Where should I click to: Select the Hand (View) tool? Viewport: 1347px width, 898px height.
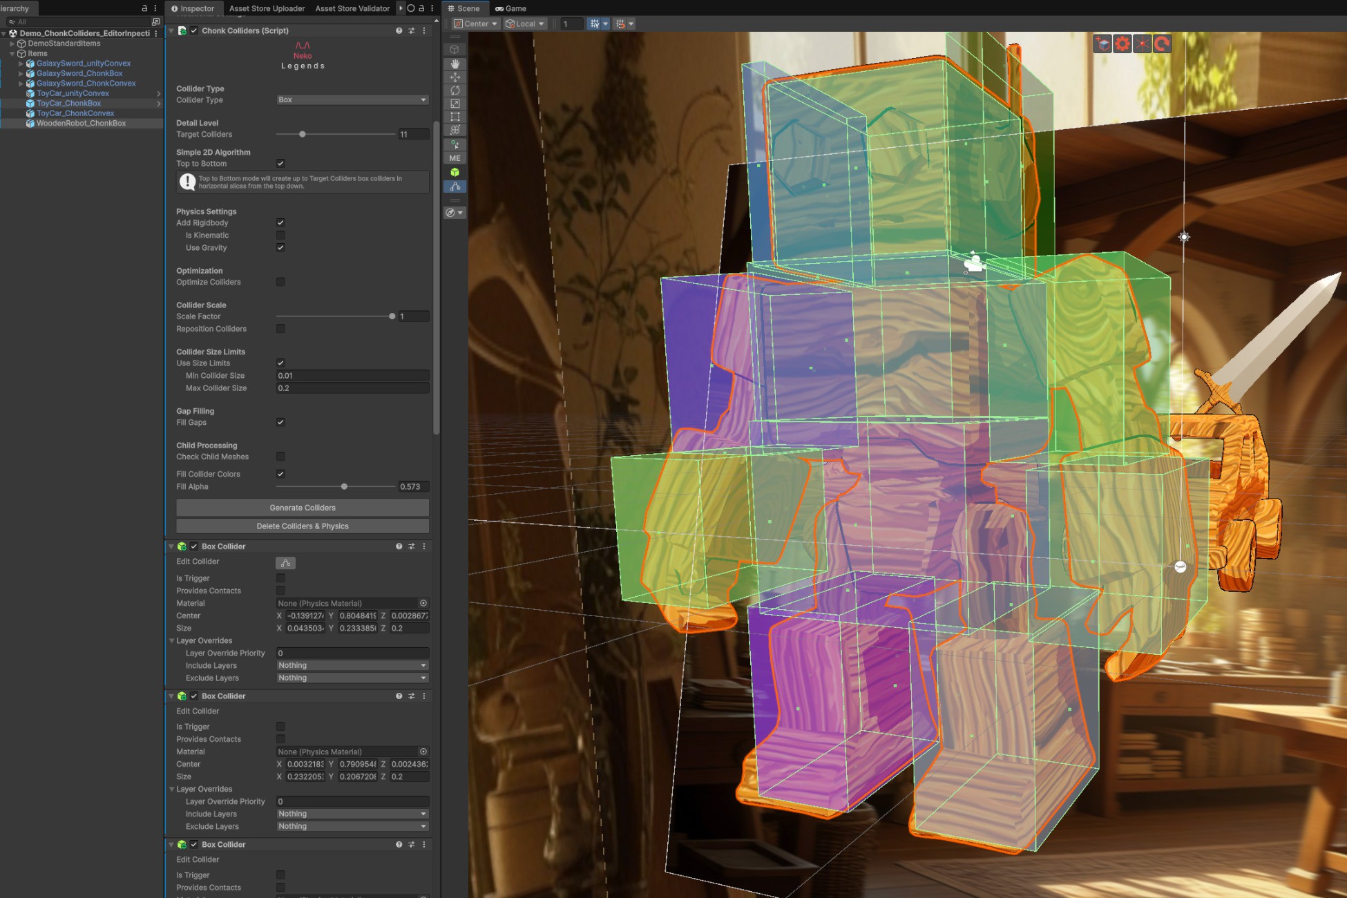click(x=455, y=64)
